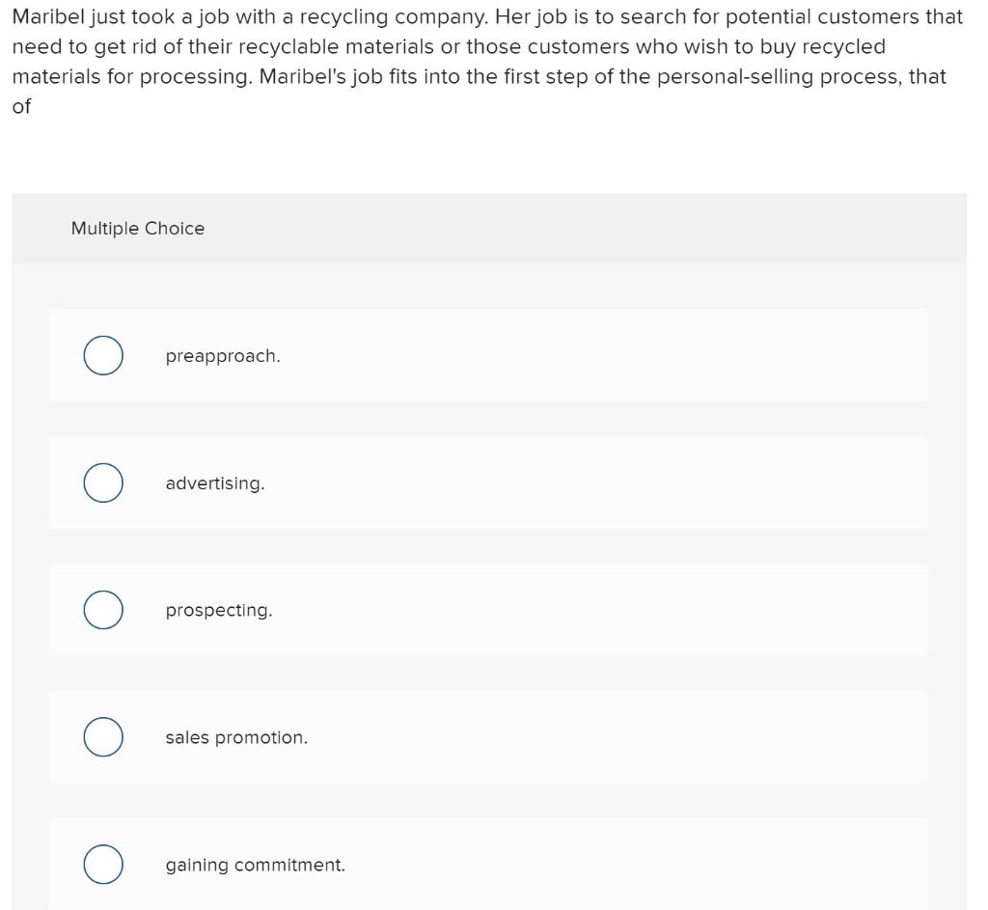Click the 'preapproach.' answer text

(223, 356)
